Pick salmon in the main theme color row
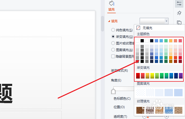185x119 pixels. coord(175,41)
